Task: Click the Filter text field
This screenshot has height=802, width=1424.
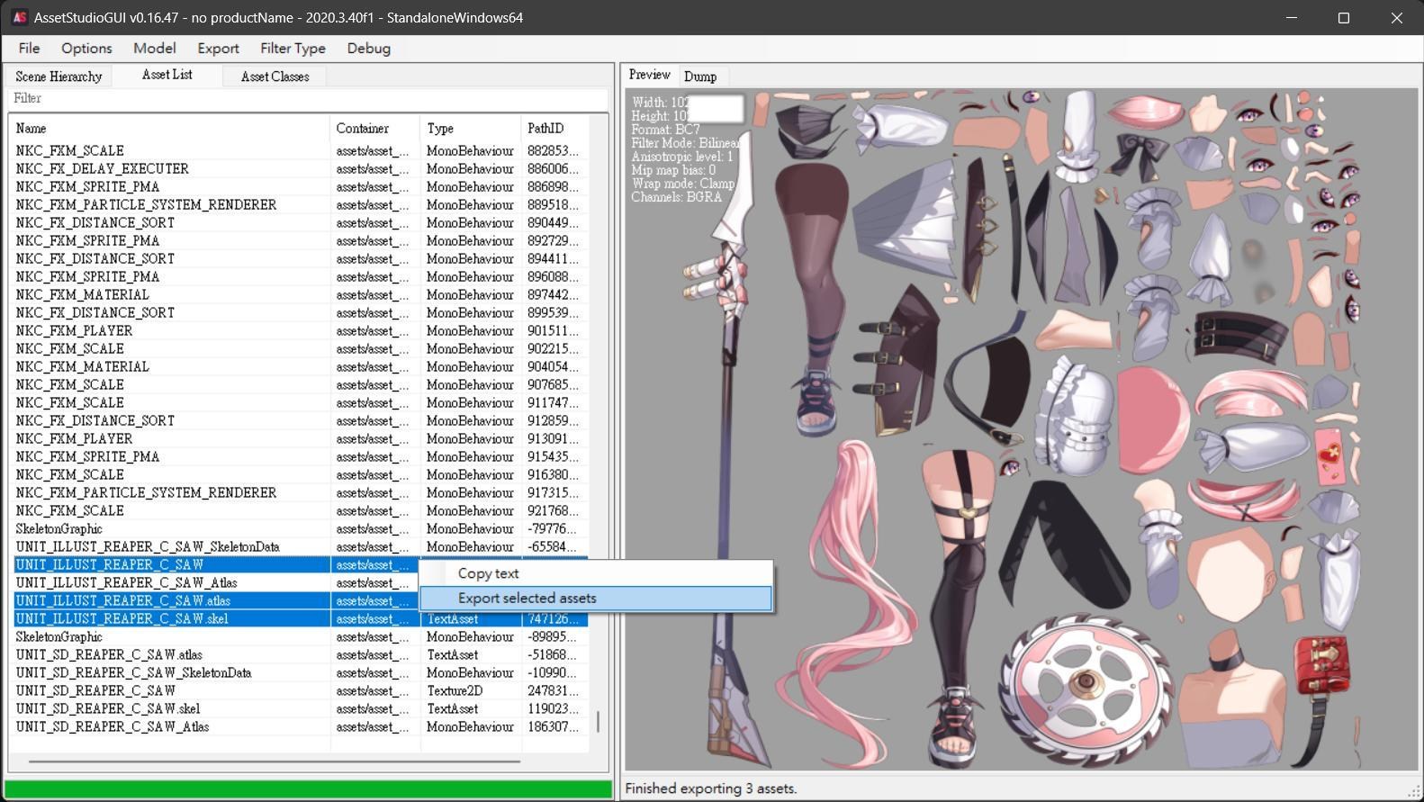Action: coord(306,98)
